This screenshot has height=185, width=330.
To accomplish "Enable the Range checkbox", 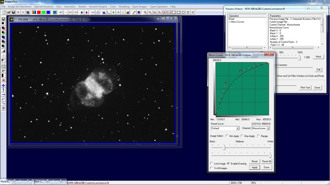I will tap(258, 136).
